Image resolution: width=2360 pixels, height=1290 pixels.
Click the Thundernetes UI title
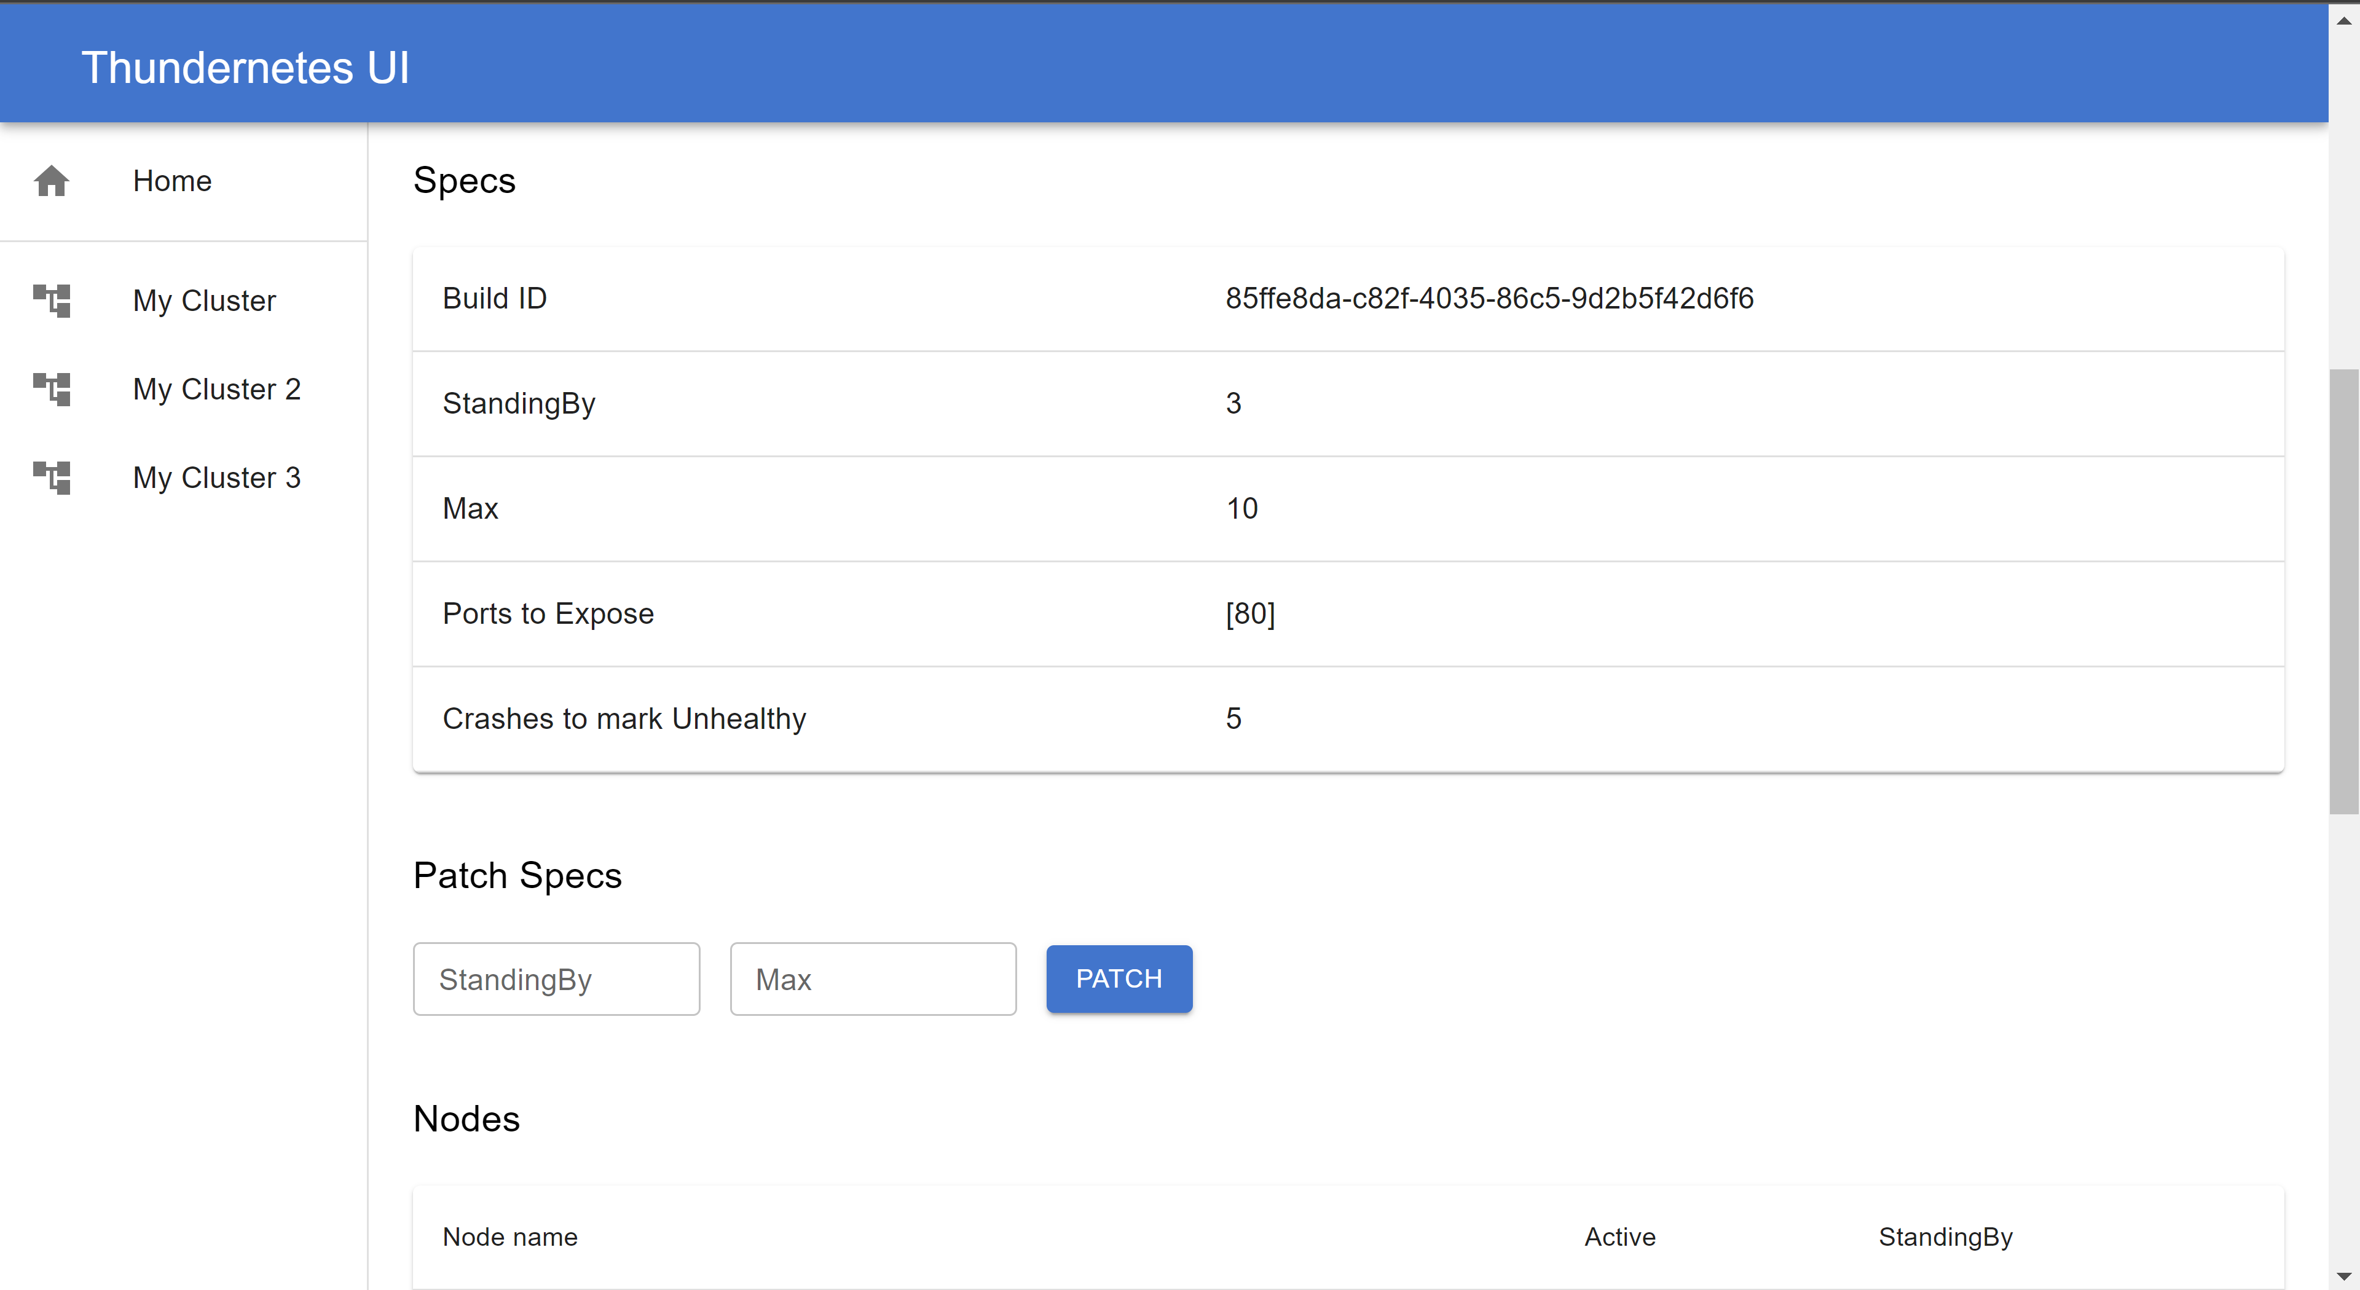pos(246,68)
